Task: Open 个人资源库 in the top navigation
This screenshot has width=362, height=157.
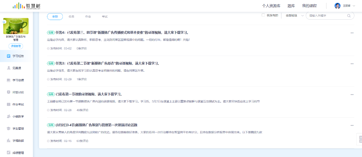Action: coord(271,6)
